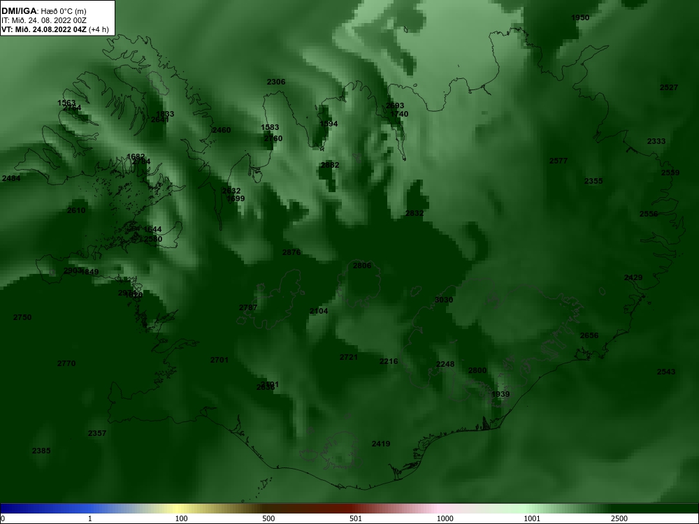The image size is (699, 524).
Task: Select the value 2248
Action: (445, 364)
